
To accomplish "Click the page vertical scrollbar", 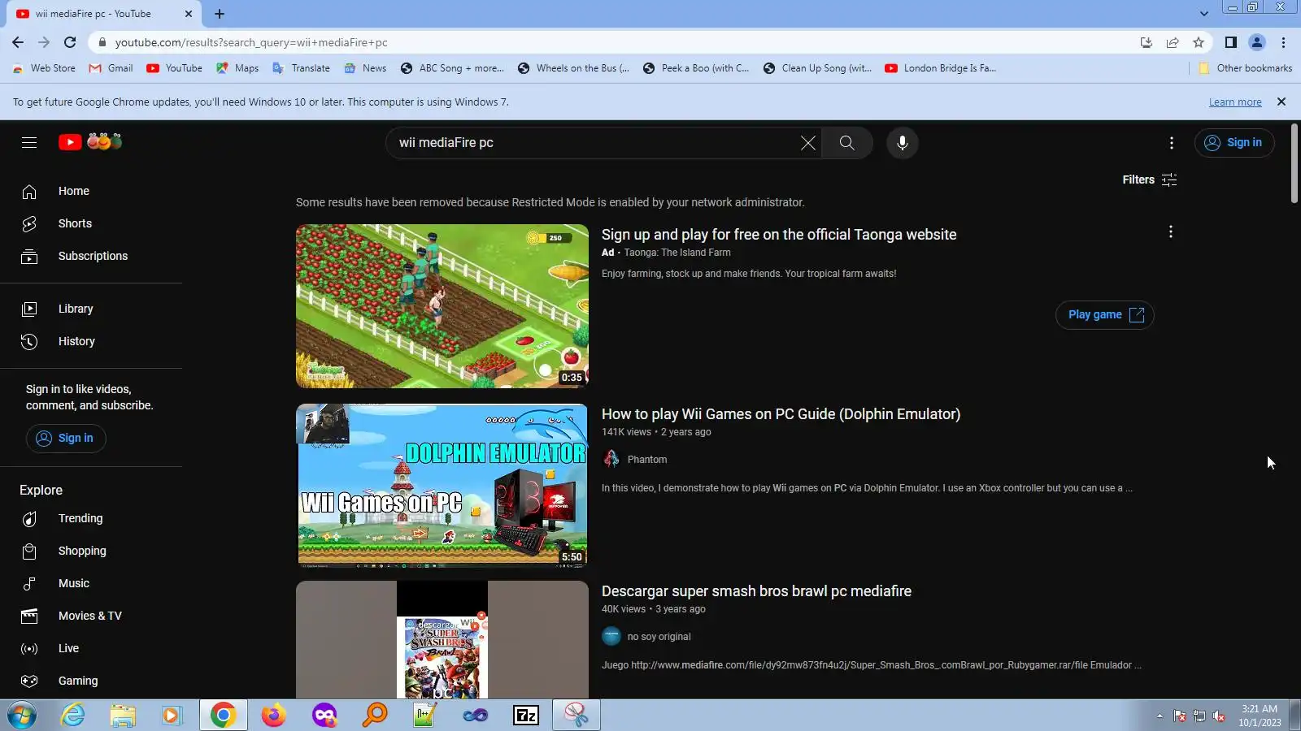I will (1294, 162).
